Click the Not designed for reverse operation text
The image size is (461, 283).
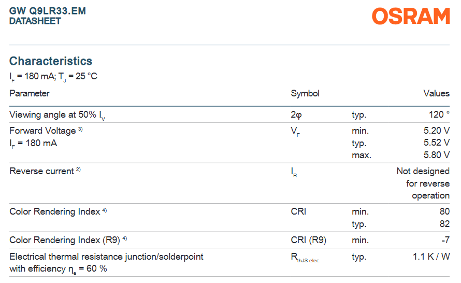coord(423,183)
